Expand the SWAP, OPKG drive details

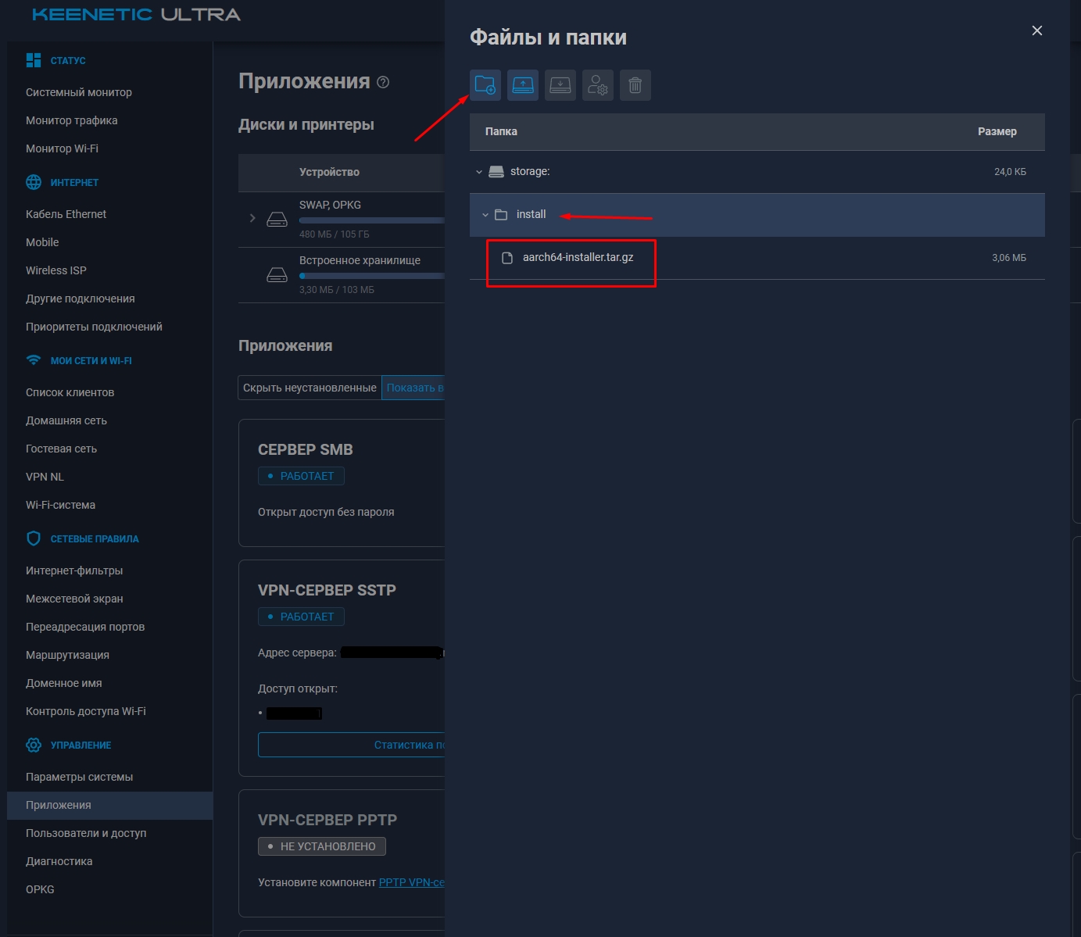[252, 219]
